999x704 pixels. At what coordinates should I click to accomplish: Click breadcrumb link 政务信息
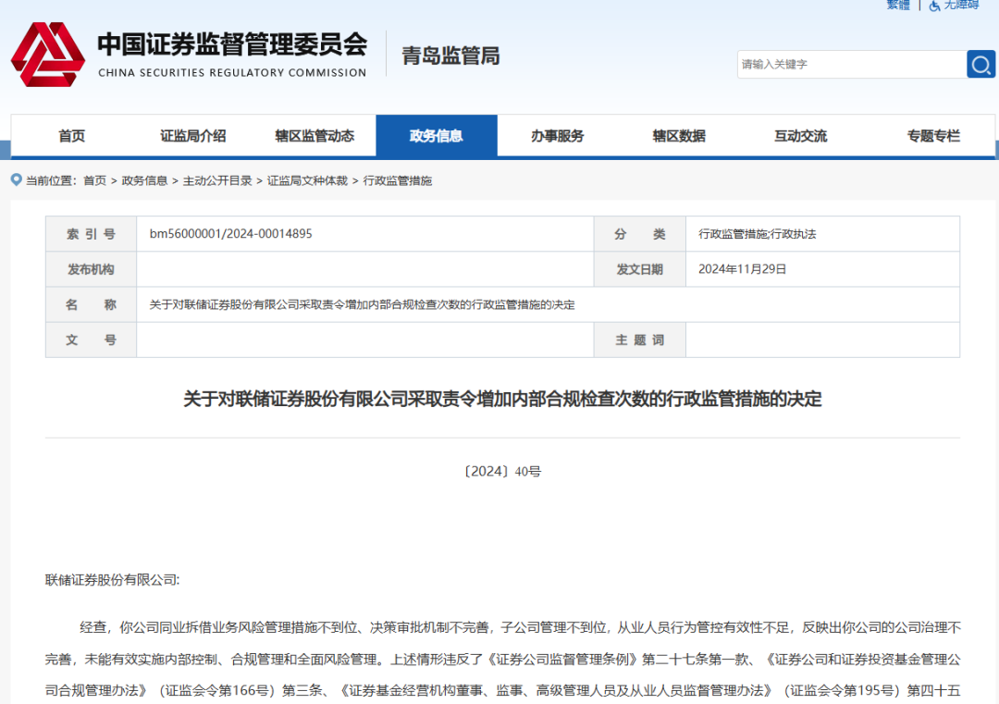144,181
